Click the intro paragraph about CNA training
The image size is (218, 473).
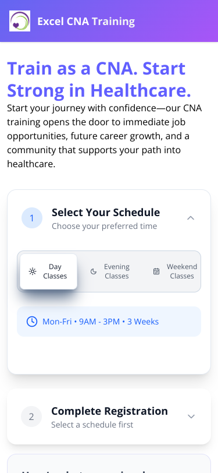[x=105, y=136]
